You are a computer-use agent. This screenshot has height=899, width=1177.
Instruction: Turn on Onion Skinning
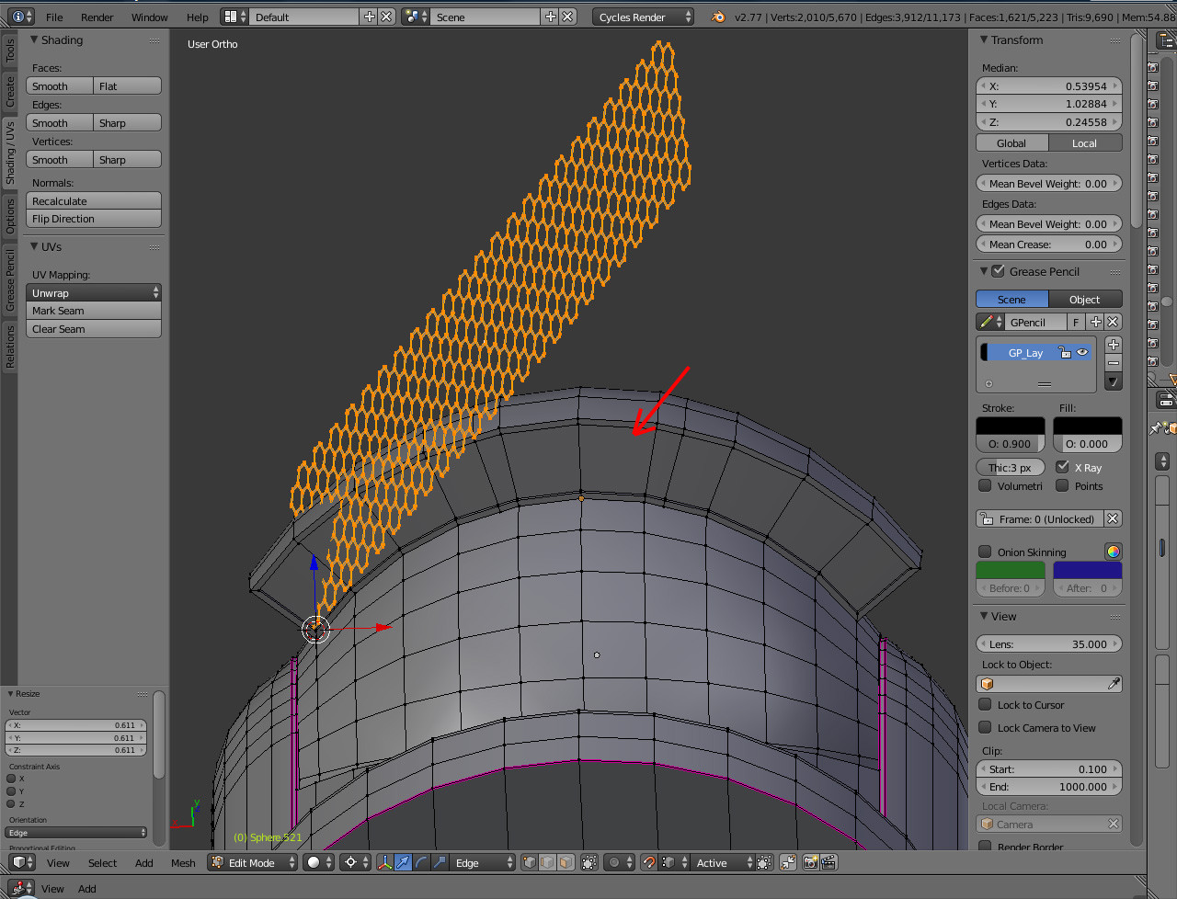pyautogui.click(x=985, y=552)
